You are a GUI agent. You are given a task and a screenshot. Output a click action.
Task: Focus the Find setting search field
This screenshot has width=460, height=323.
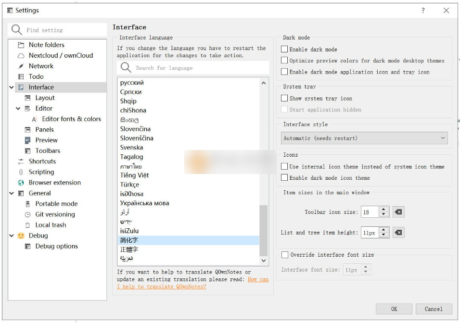57,30
